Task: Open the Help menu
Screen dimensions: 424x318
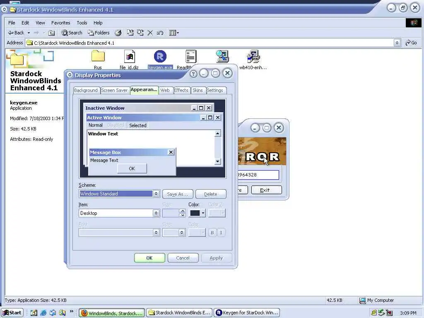Action: pyautogui.click(x=98, y=23)
